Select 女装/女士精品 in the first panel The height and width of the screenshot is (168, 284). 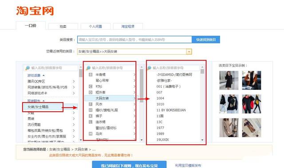tap(50, 107)
